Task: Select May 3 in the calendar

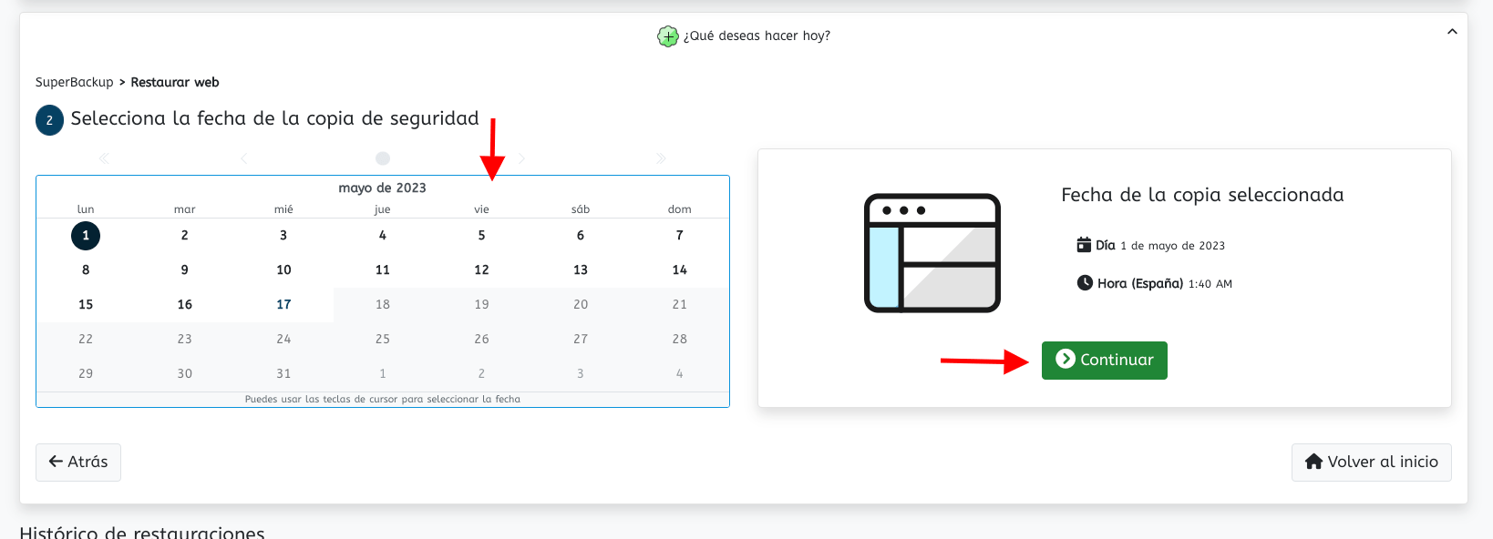Action: [283, 236]
